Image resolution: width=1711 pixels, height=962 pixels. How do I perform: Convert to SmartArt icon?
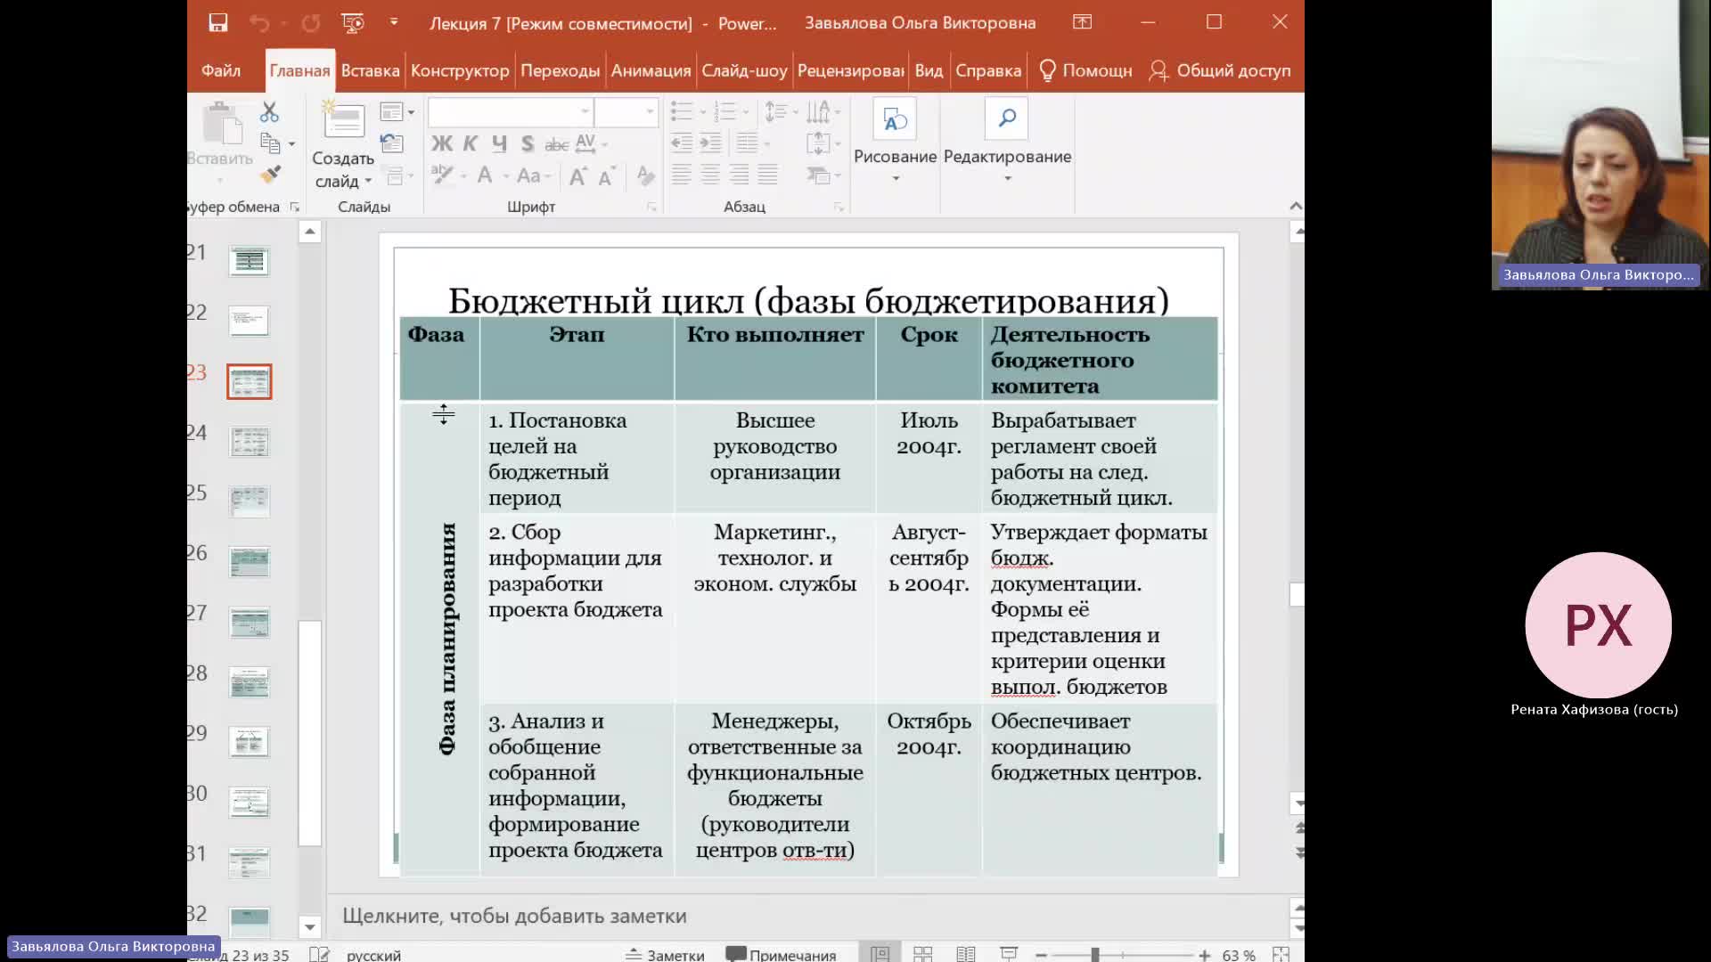pyautogui.click(x=823, y=175)
